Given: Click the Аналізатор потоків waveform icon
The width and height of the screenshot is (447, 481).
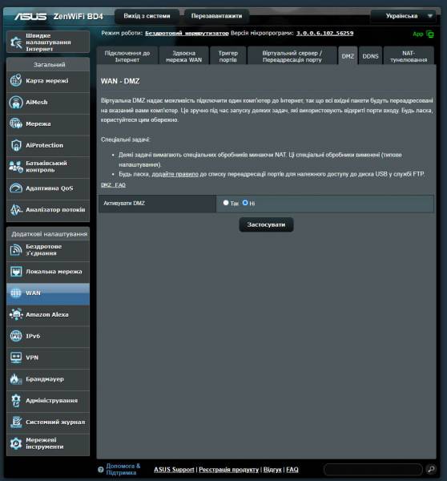Looking at the screenshot, I should tap(16, 209).
